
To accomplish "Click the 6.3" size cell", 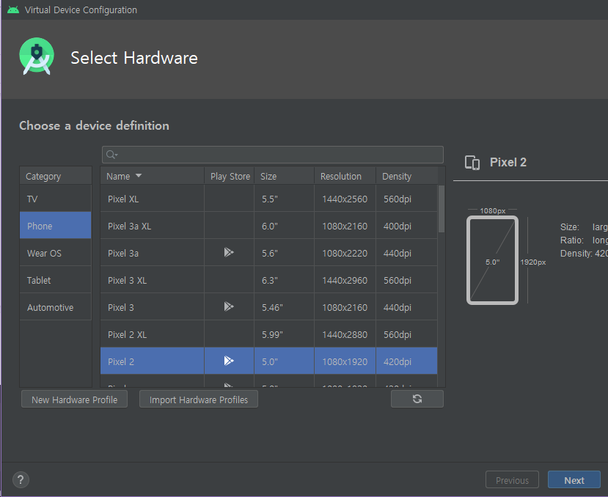I will point(285,280).
